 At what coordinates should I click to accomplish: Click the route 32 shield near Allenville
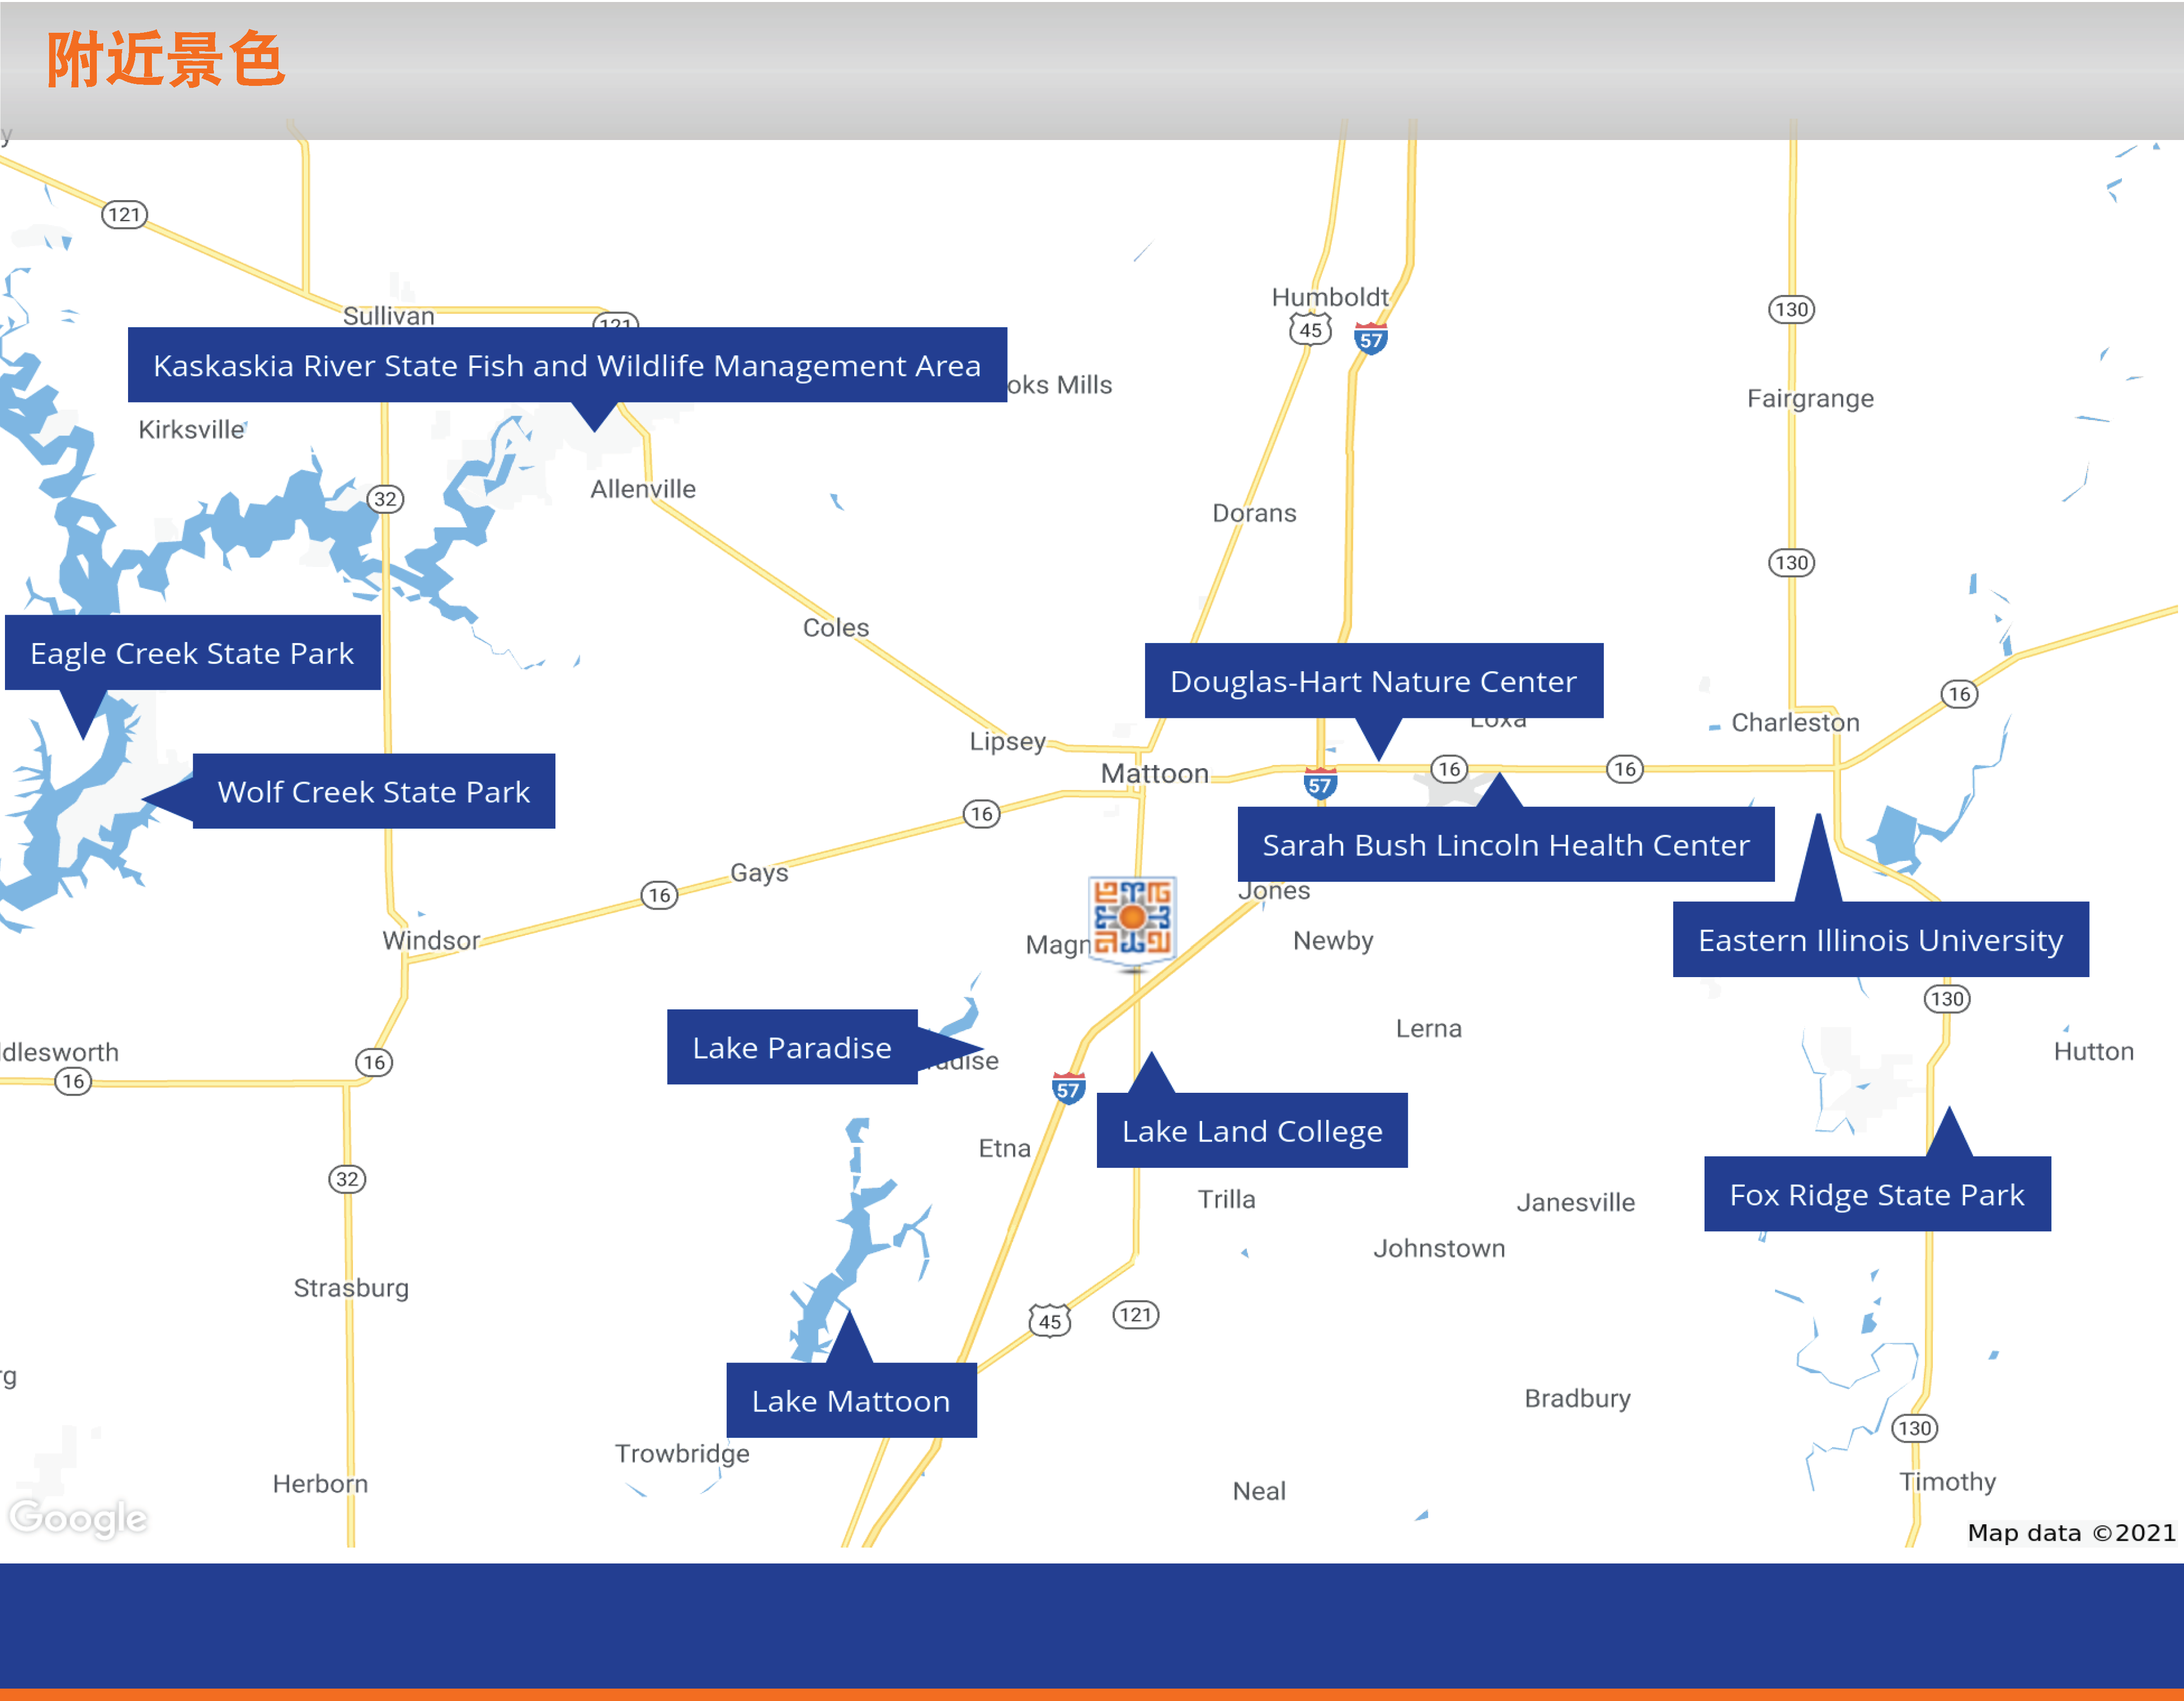pyautogui.click(x=385, y=498)
